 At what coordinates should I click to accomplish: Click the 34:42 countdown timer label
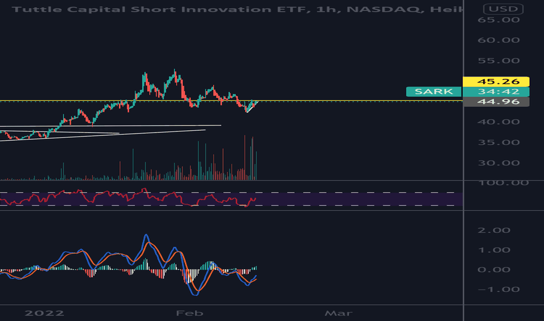(496, 92)
